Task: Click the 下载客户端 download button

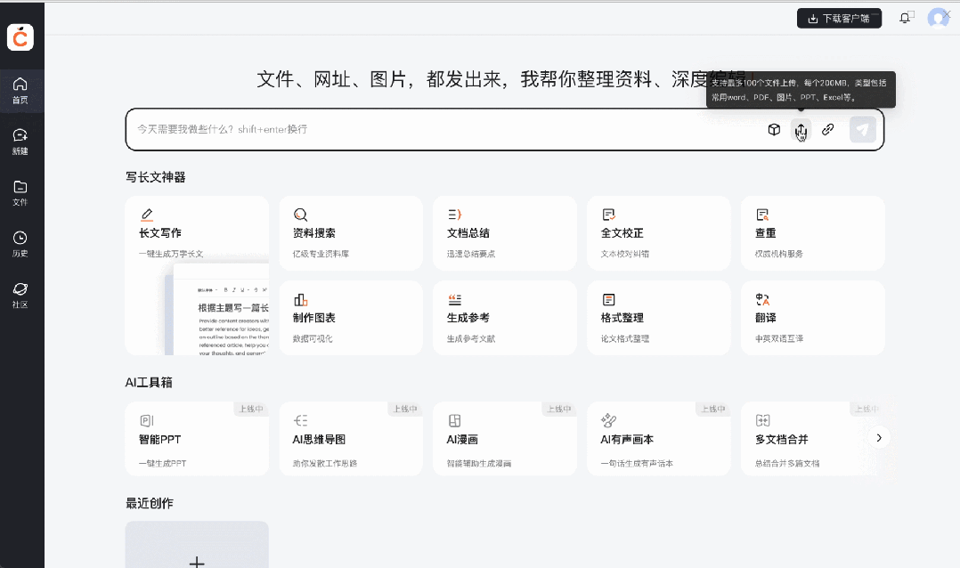Action: pyautogui.click(x=838, y=17)
